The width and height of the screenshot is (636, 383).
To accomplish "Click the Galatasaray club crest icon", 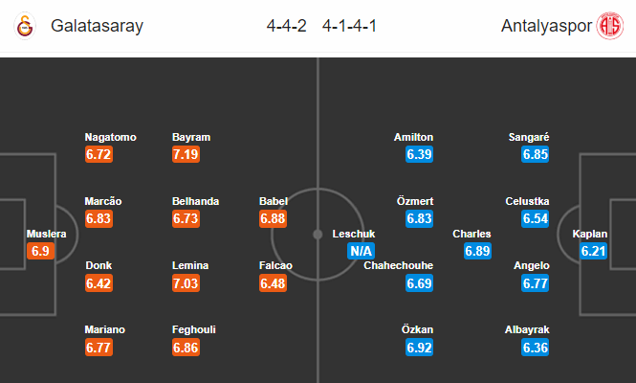I will click(x=25, y=26).
